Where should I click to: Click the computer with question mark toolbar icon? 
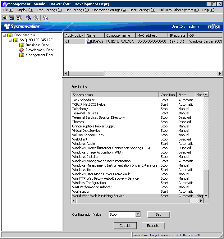tap(45, 18)
